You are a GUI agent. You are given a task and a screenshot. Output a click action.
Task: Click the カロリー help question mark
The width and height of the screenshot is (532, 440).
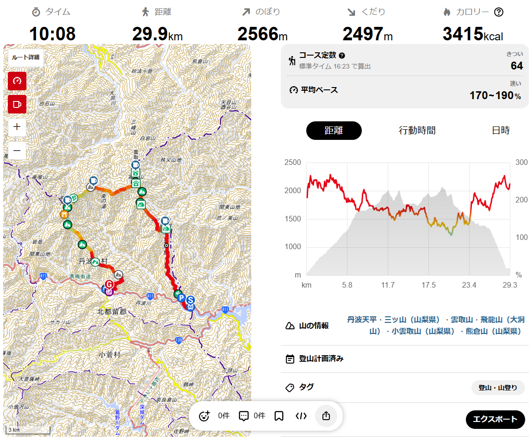[x=498, y=13]
